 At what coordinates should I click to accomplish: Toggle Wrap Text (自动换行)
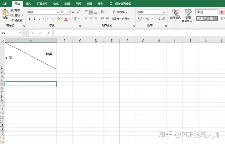(x=120, y=12)
